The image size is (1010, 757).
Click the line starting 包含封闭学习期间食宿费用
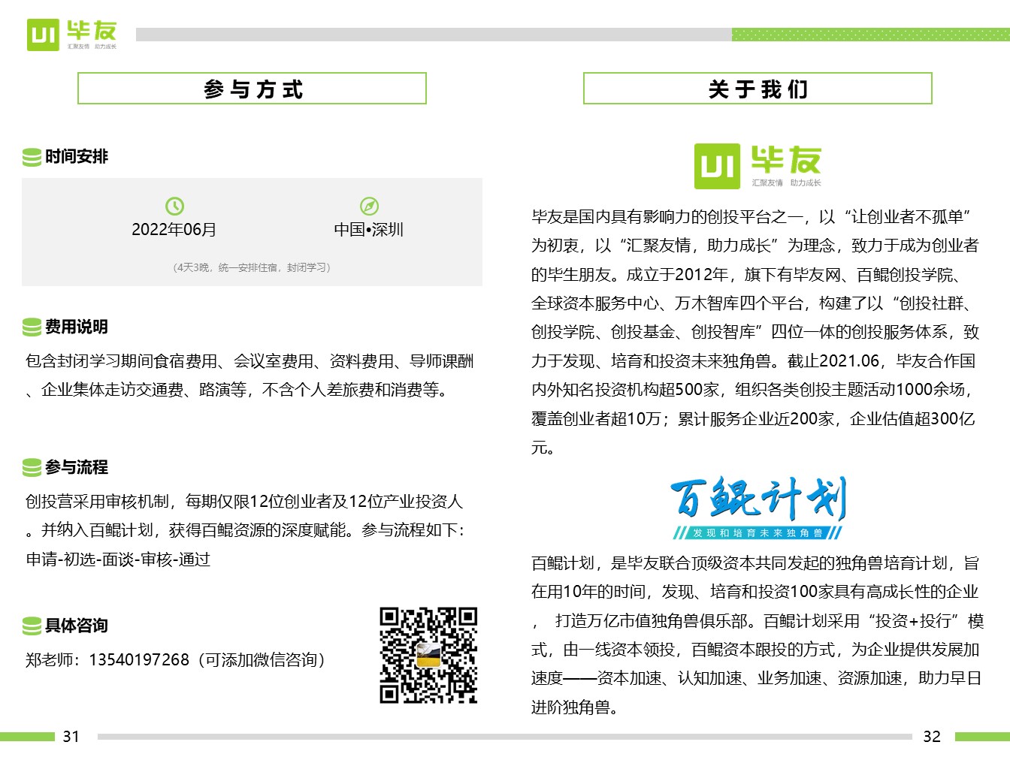pyautogui.click(x=249, y=362)
